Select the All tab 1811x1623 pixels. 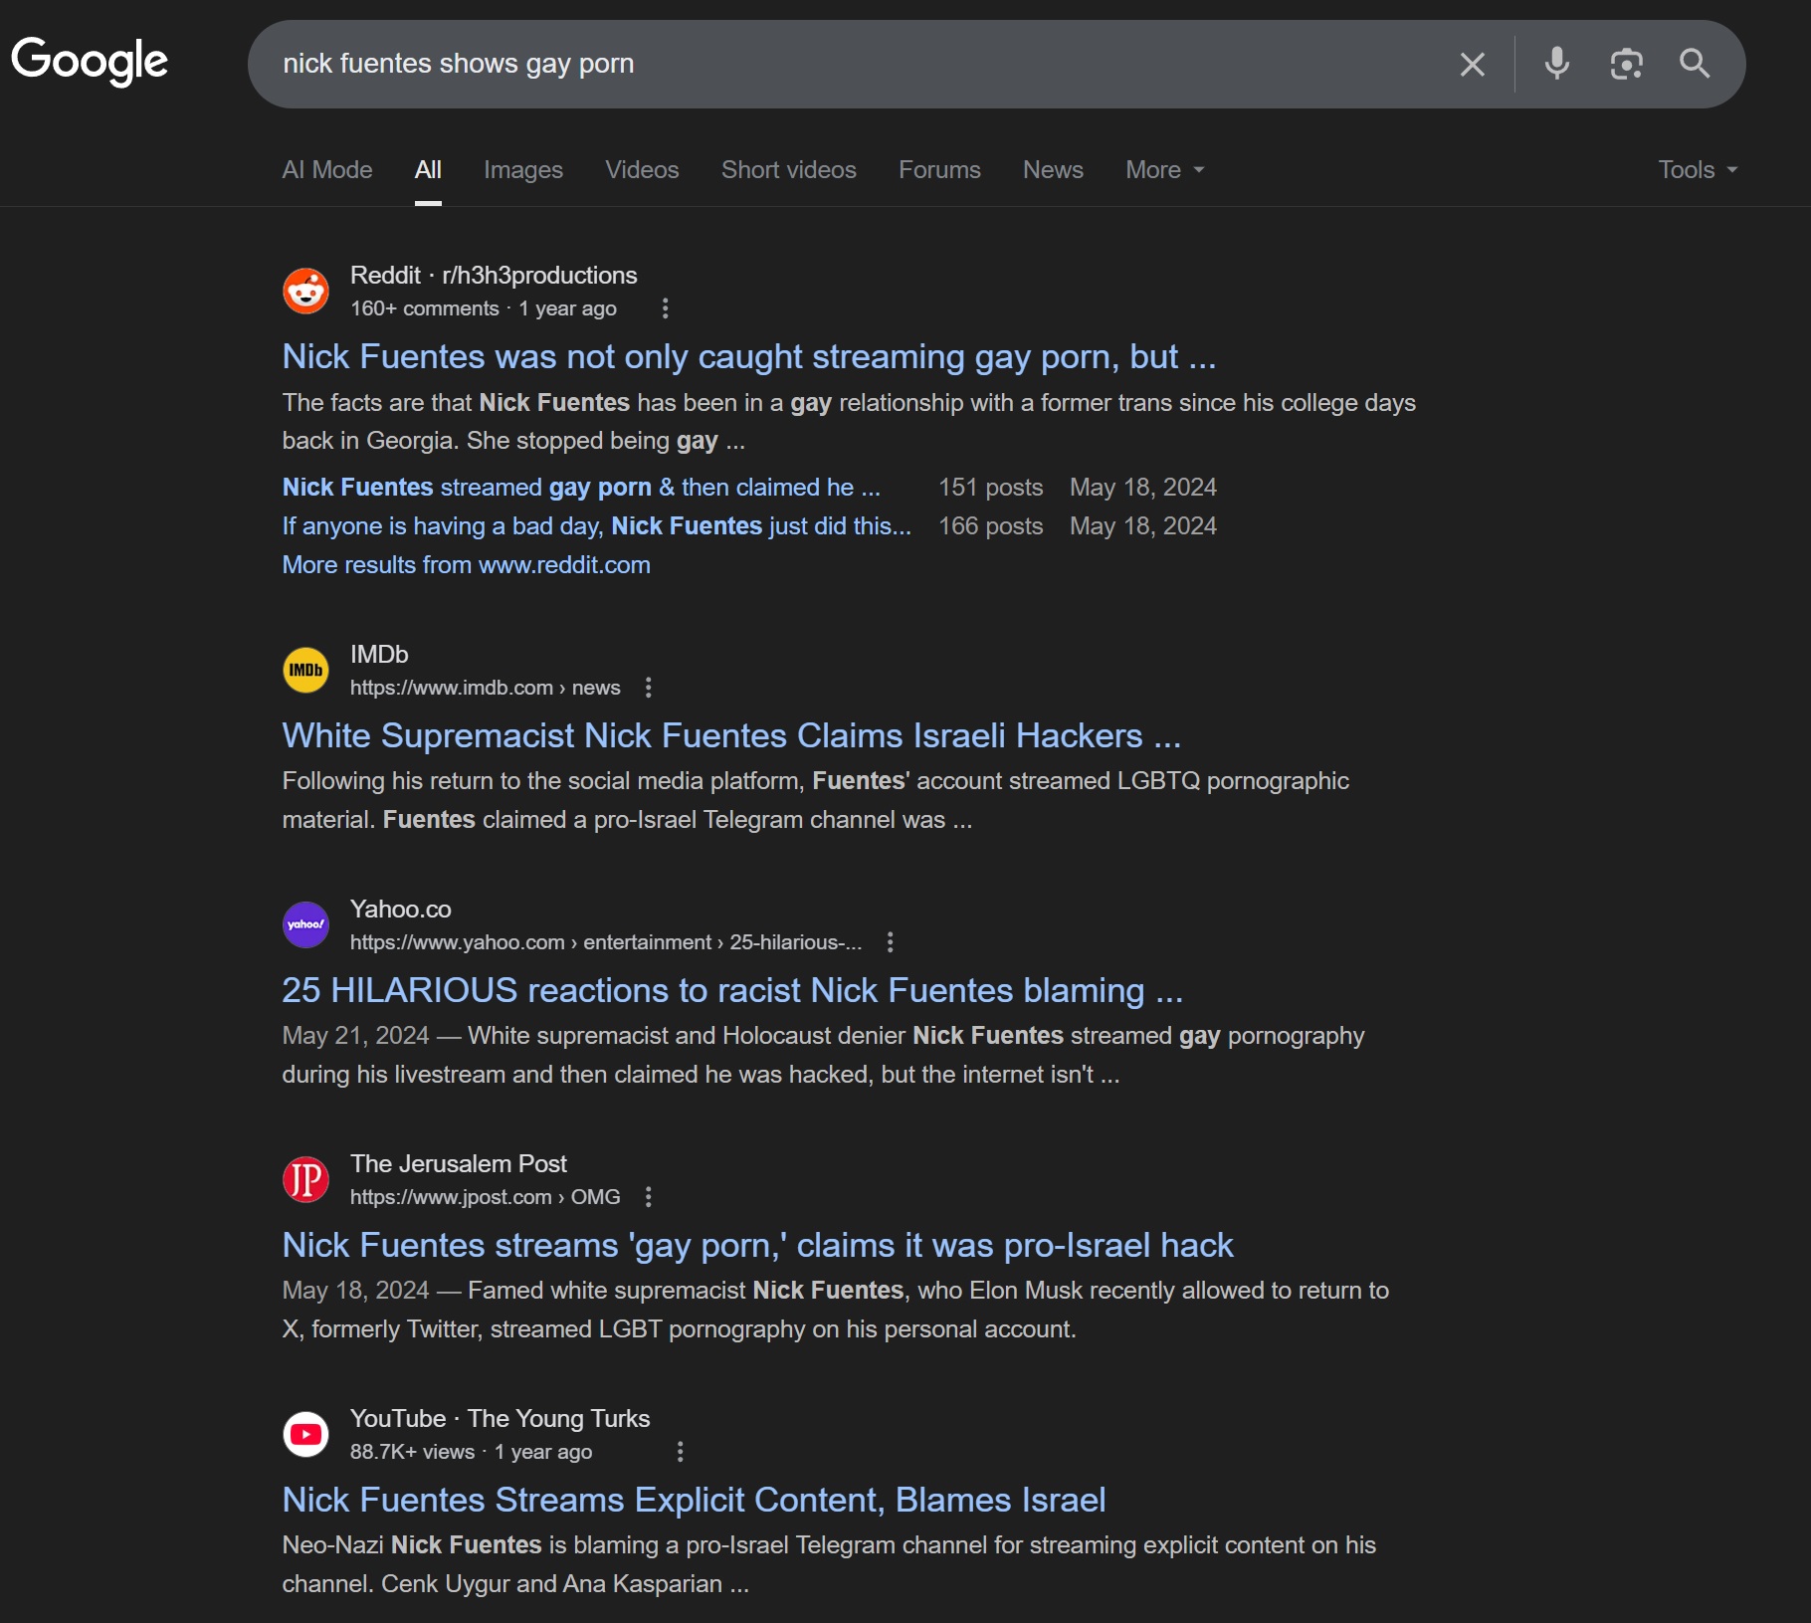point(428,170)
